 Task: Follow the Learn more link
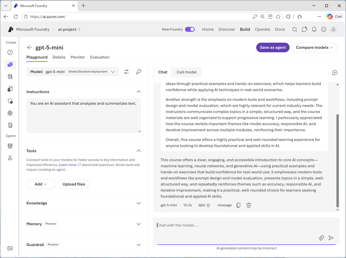tap(70, 165)
